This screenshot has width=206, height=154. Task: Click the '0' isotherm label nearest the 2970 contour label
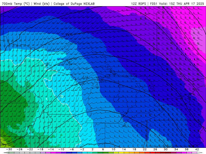click(32, 59)
